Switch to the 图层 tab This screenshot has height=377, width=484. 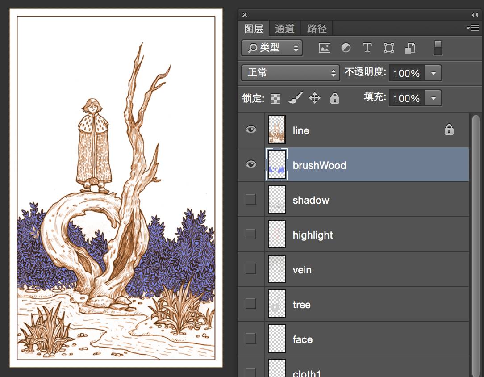click(254, 29)
